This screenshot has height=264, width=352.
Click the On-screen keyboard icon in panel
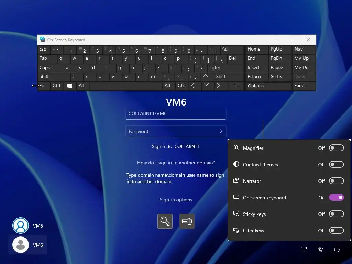236,197
